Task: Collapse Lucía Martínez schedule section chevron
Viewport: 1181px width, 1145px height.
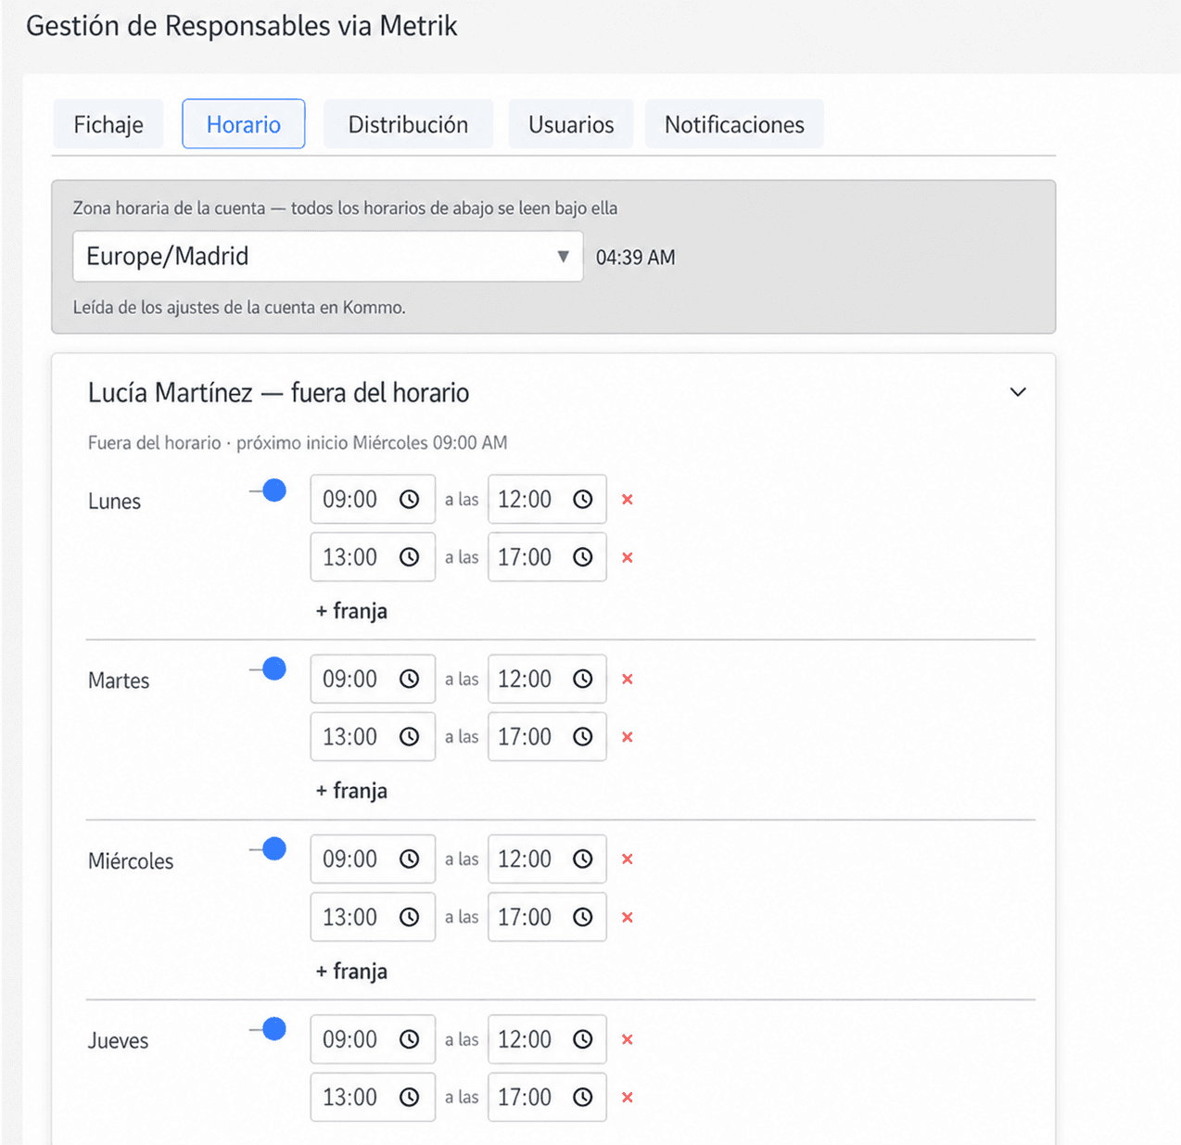Action: pos(1018,392)
